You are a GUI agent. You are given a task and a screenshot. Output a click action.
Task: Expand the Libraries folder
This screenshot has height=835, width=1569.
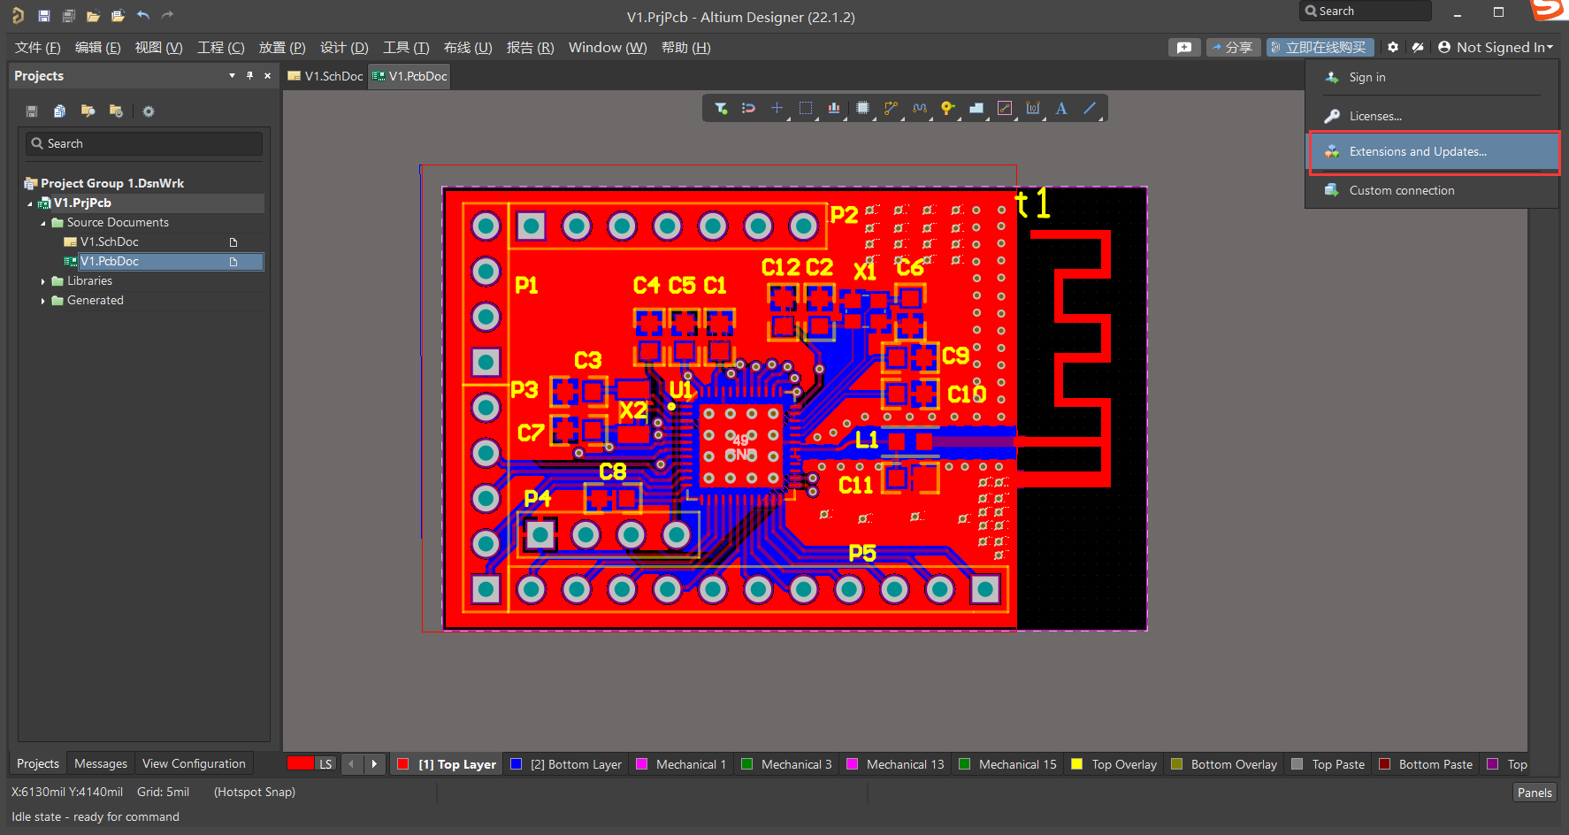click(42, 280)
